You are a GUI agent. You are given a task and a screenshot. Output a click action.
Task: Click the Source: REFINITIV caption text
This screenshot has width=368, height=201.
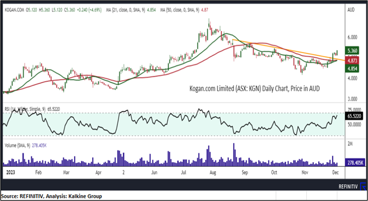click(x=52, y=196)
